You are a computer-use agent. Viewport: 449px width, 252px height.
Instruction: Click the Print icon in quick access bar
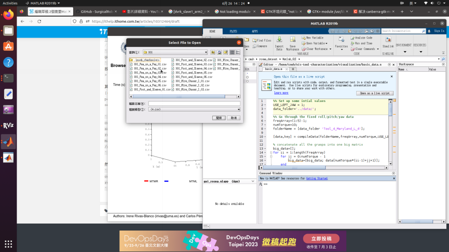point(366,31)
